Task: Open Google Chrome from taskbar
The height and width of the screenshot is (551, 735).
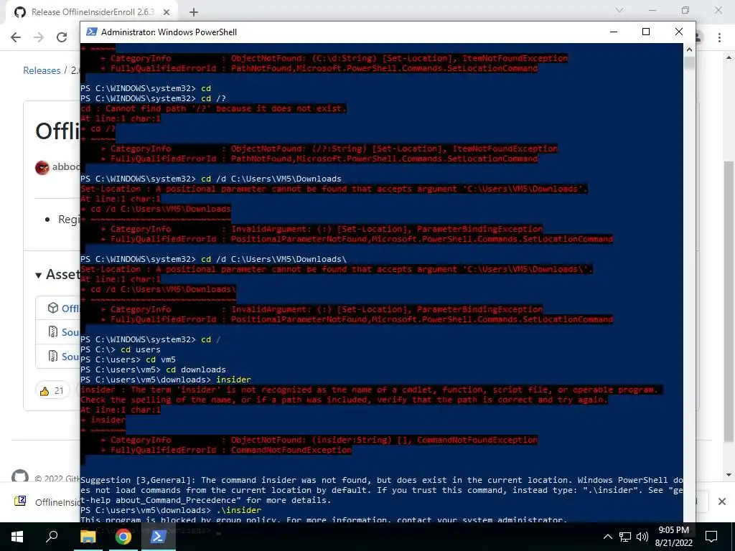Action: tap(123, 537)
